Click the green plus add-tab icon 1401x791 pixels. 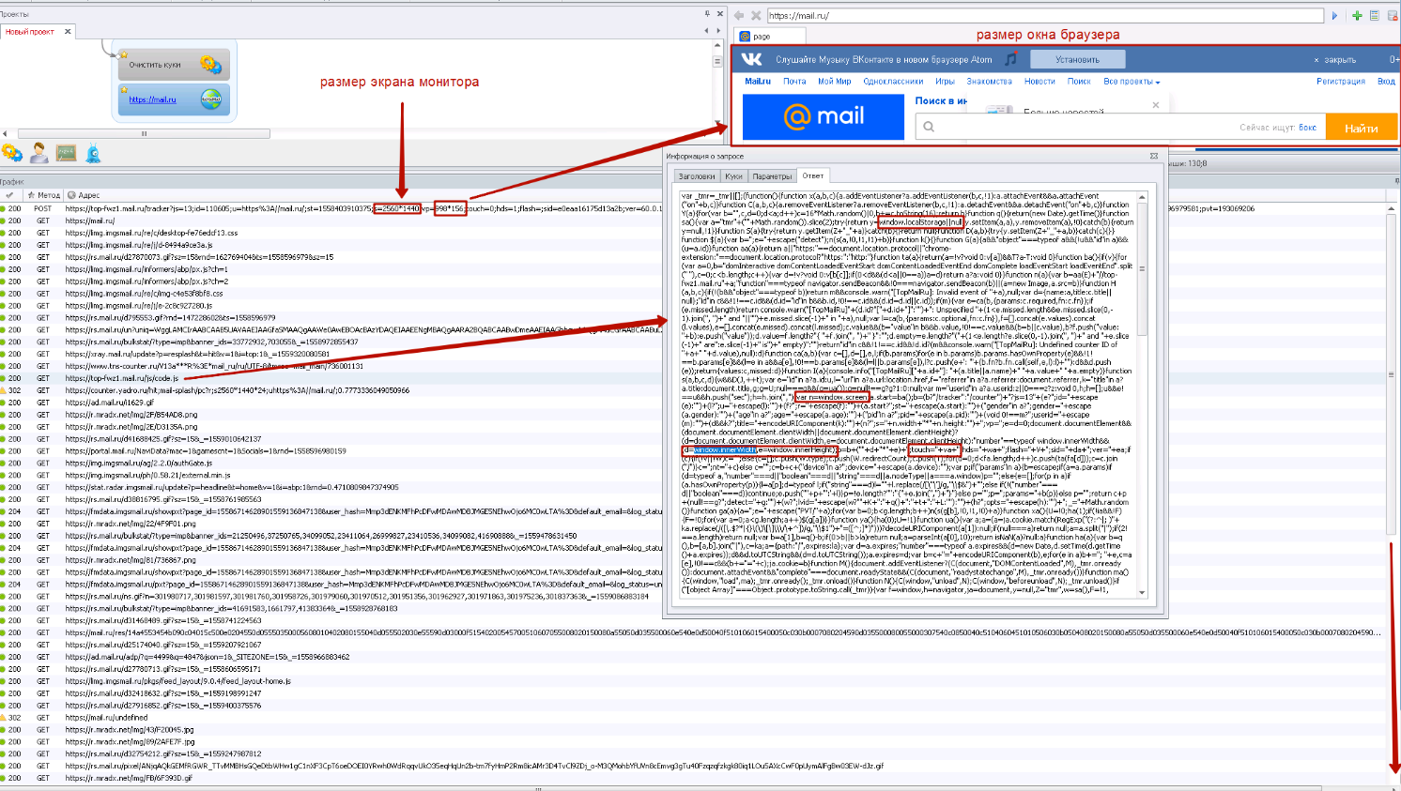tap(1357, 15)
